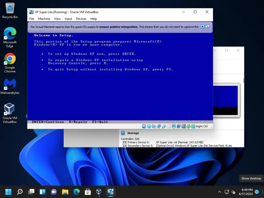
Task: Switch to VirtualBox Manager taskbar icon
Action: [x=99, y=192]
